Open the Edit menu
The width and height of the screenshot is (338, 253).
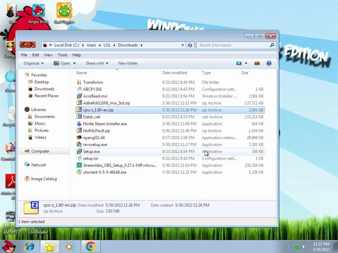[x=36, y=55]
